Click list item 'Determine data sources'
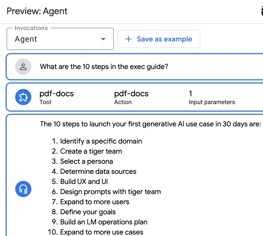This screenshot has height=236, width=263. (x=98, y=171)
